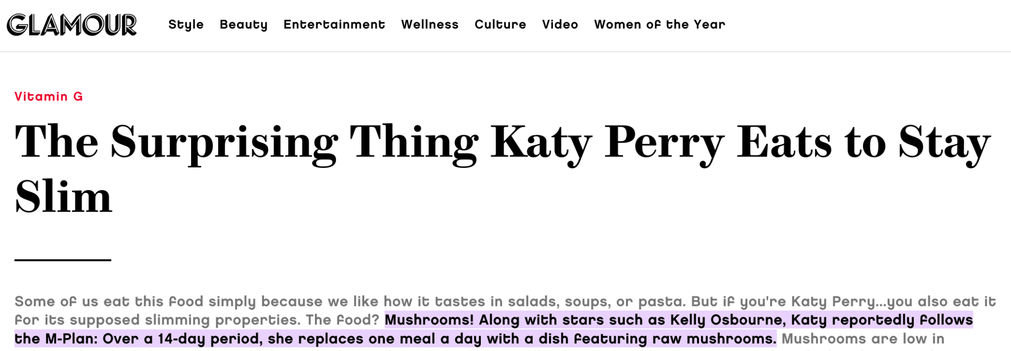Click the word "Surprising" in the headline
The height and width of the screenshot is (351, 1011).
coord(225,143)
